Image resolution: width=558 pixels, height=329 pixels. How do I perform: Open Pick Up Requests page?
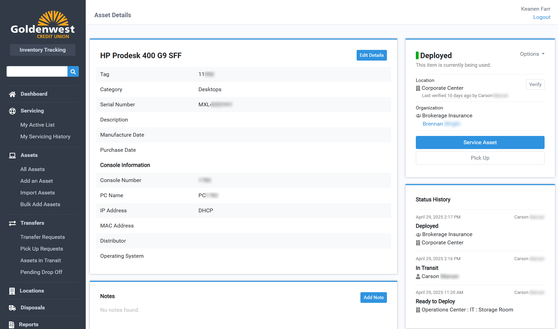(x=41, y=249)
